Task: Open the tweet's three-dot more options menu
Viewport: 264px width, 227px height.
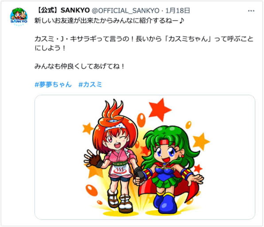Action: pyautogui.click(x=251, y=11)
